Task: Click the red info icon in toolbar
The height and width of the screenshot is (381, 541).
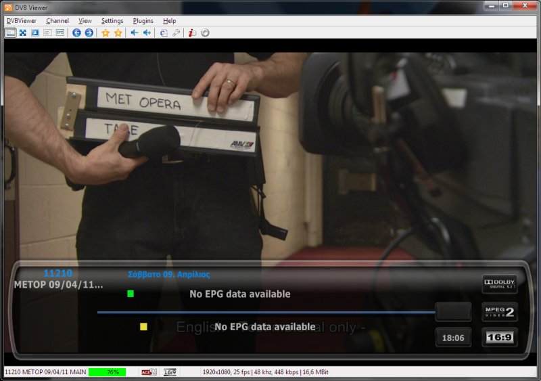Action: coord(193,32)
